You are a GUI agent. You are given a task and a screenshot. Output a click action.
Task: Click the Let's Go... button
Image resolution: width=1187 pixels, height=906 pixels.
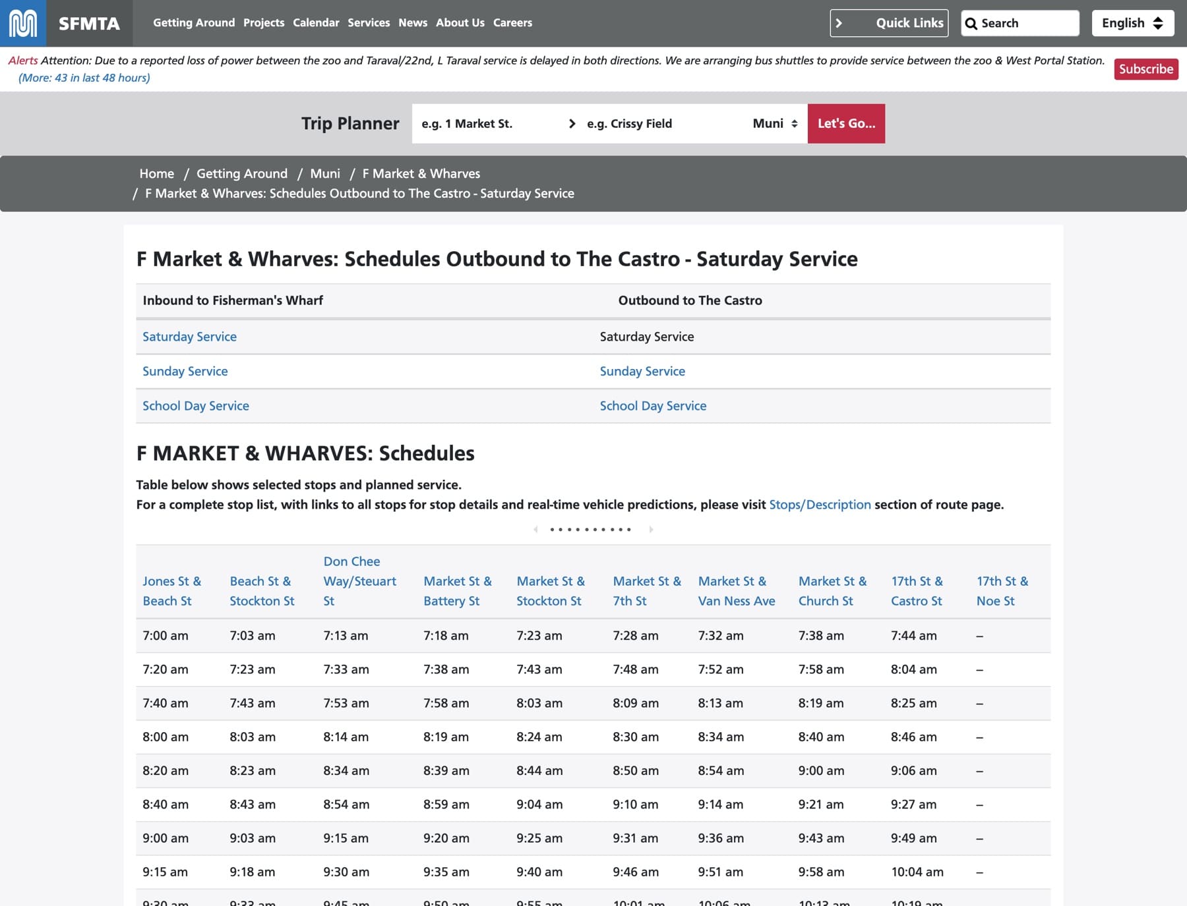click(x=846, y=123)
